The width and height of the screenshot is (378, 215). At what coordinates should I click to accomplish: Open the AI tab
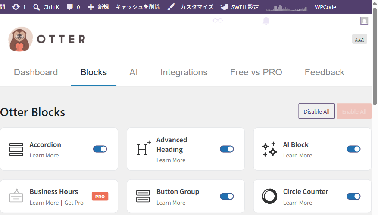click(134, 72)
